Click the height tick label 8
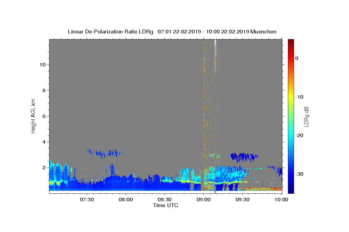The image size is (349, 232). pyautogui.click(x=43, y=90)
